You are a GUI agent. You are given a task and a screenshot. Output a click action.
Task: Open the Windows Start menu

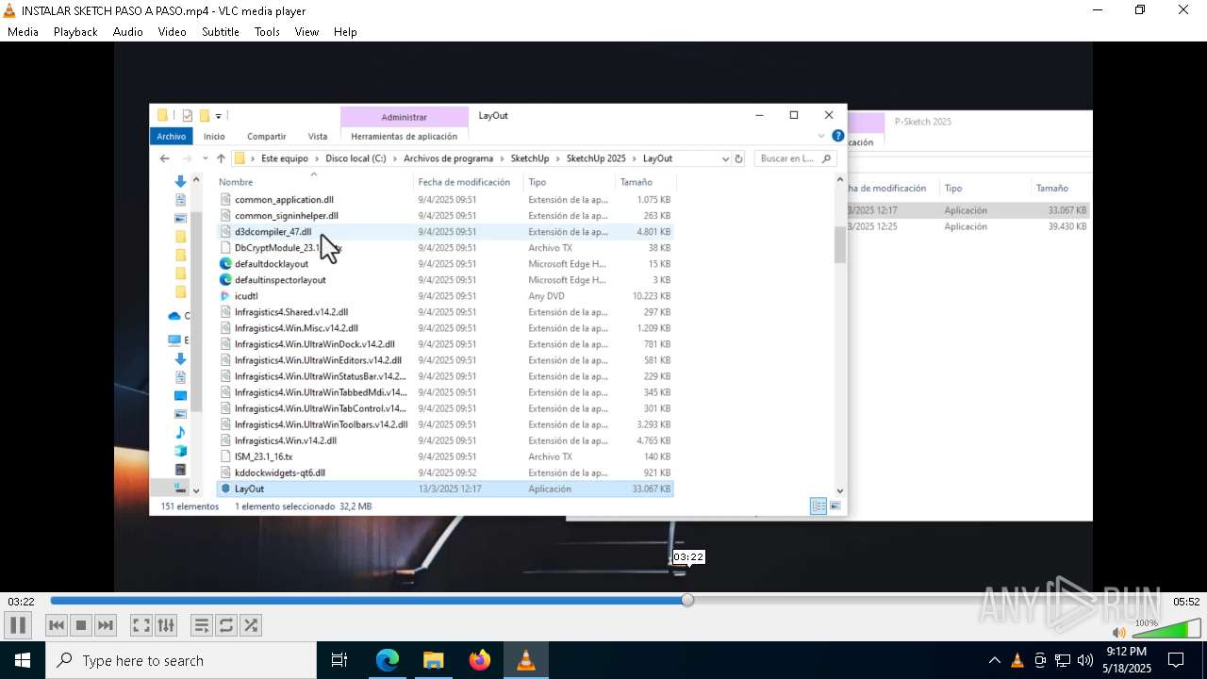click(x=22, y=660)
